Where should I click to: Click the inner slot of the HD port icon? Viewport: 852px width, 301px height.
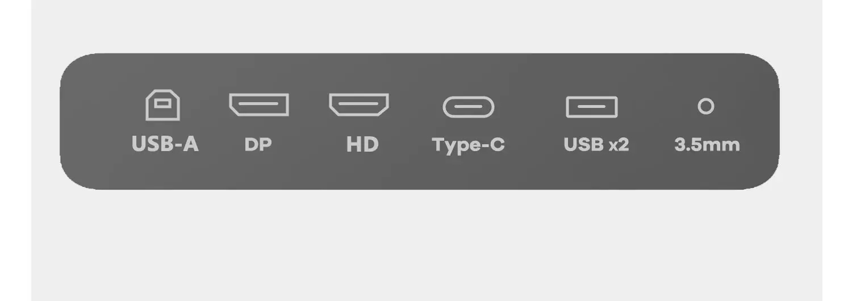click(x=359, y=104)
